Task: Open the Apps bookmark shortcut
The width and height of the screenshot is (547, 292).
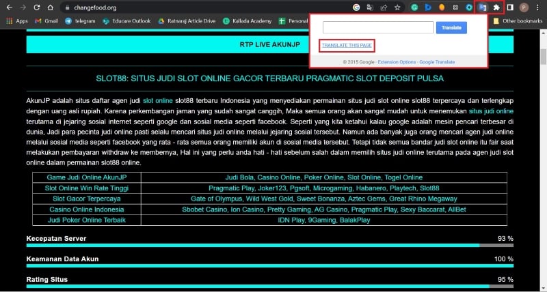Action: (16, 21)
